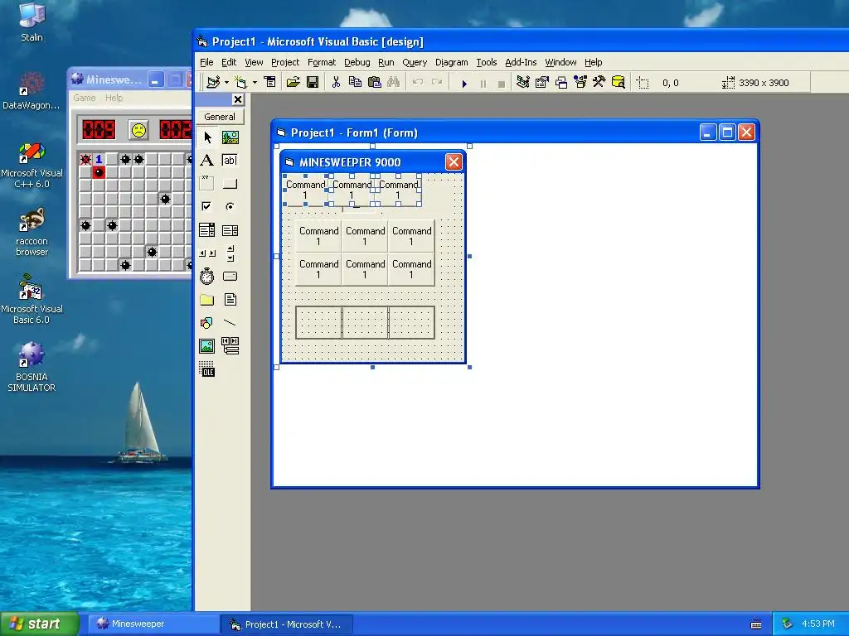Open the Diagram menu

[452, 62]
